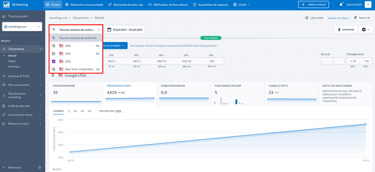The image size is (375, 172).
Task: Expand Analyses & Trafic section
Action: pos(22,76)
